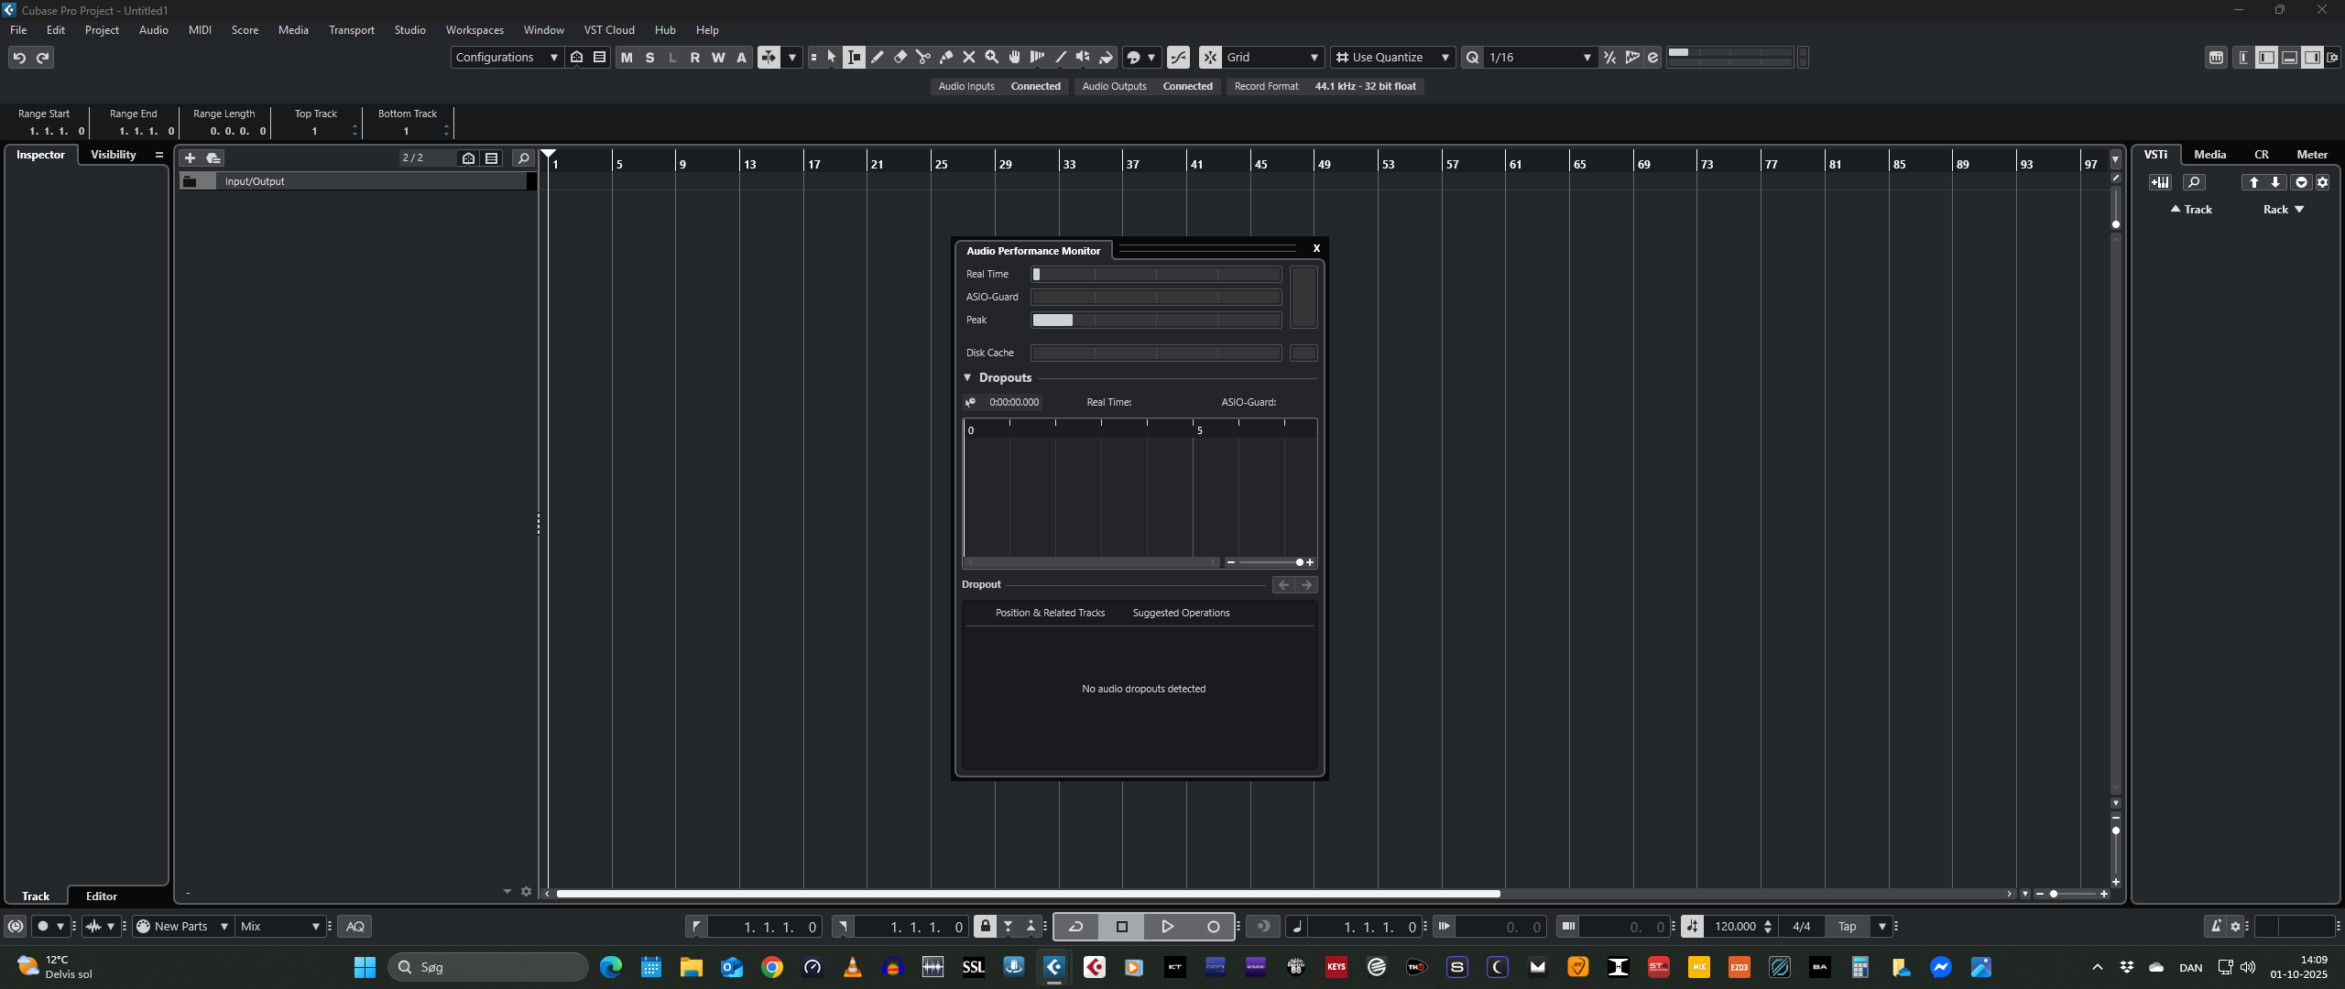Open the metronome click setup icon

(x=2235, y=927)
